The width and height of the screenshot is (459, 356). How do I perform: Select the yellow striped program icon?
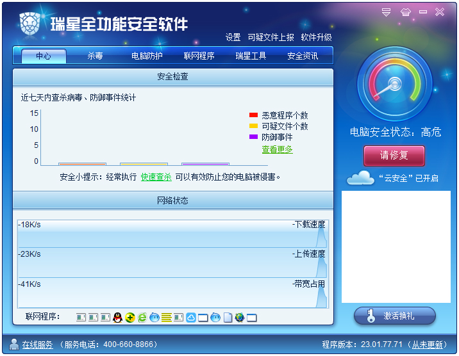166,318
